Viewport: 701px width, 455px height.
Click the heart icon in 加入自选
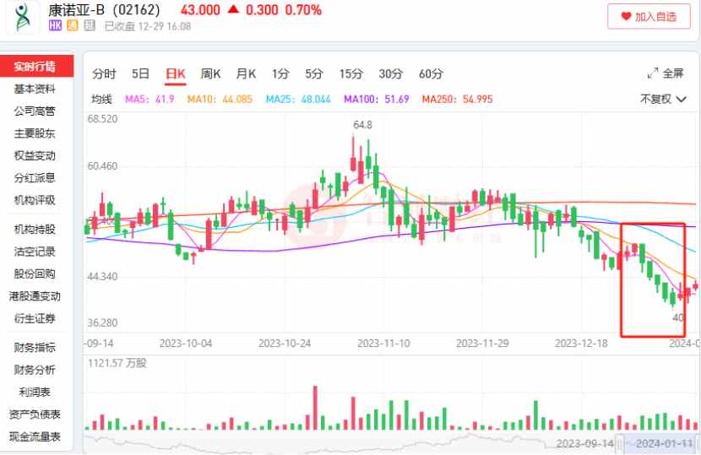point(626,16)
